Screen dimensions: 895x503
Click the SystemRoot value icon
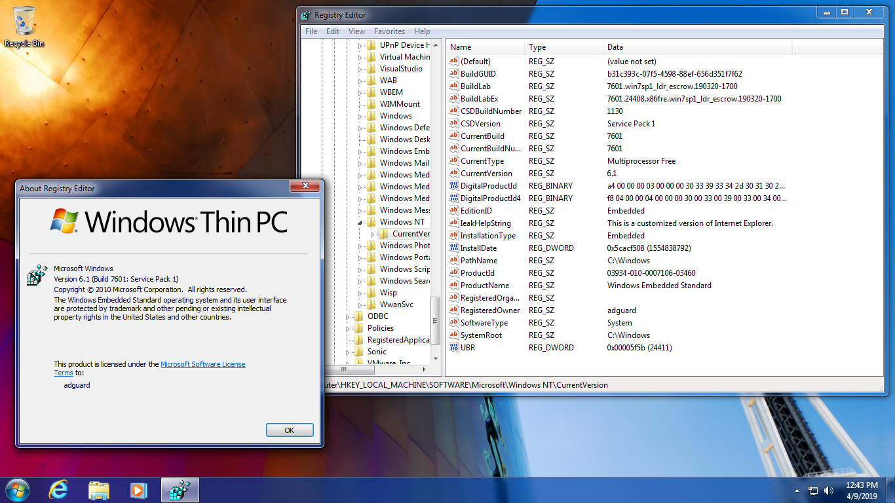454,335
